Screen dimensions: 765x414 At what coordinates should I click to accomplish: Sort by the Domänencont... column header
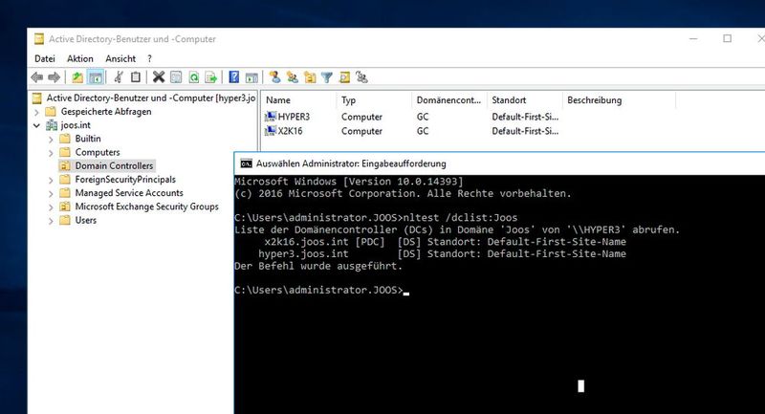coord(448,100)
